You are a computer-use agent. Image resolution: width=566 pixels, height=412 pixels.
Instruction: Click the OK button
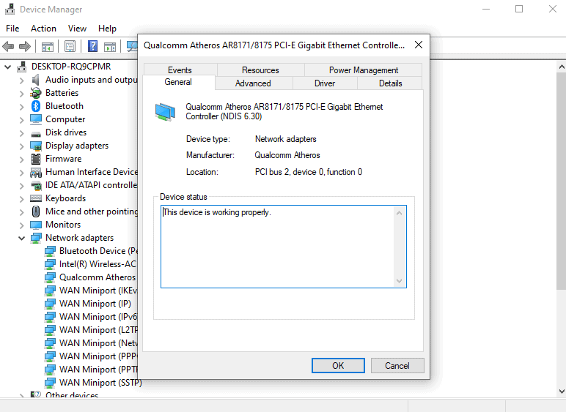click(x=338, y=366)
